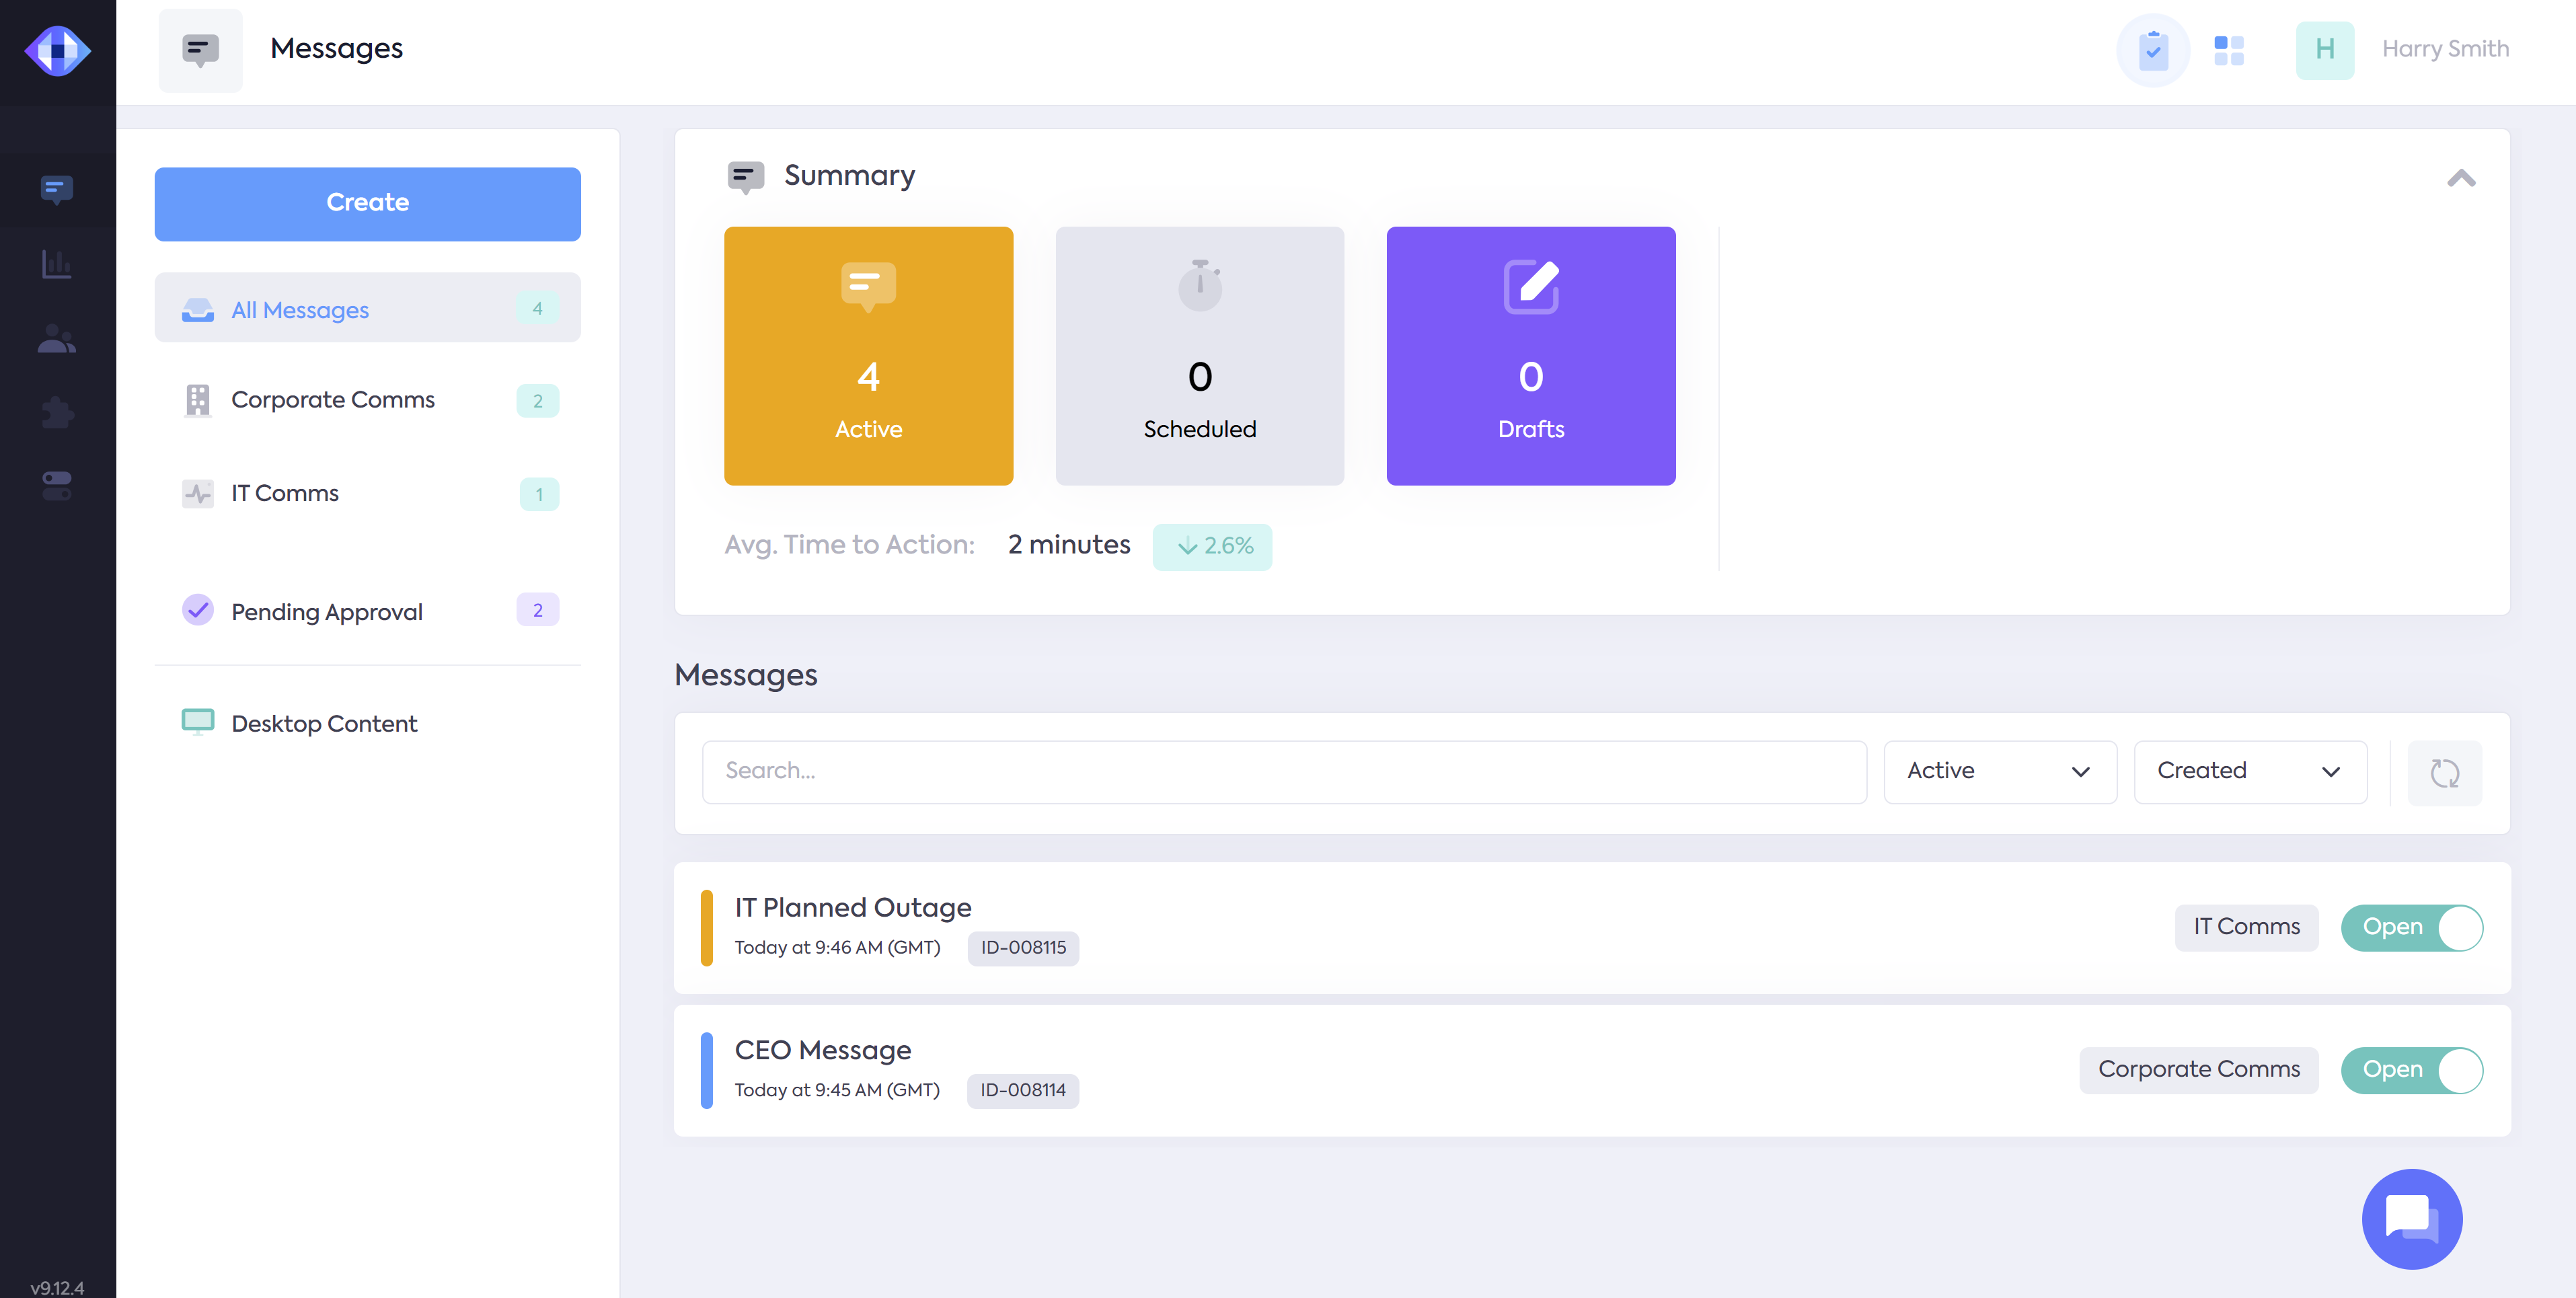Click the refresh messages list icon
This screenshot has width=2576, height=1298.
(x=2444, y=772)
